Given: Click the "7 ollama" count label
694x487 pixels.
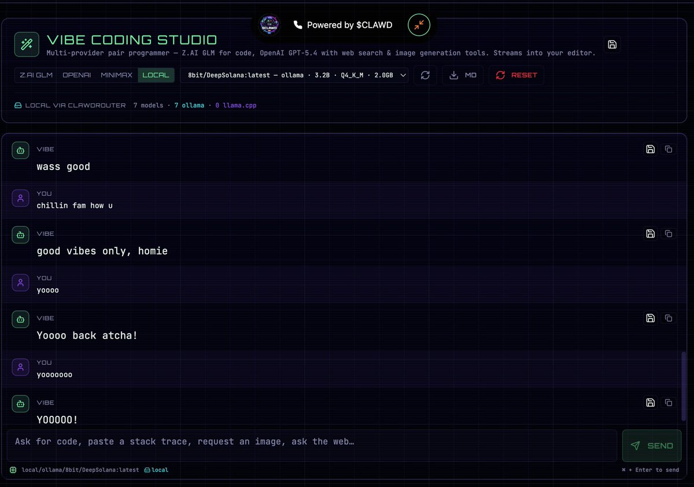Looking at the screenshot, I should pyautogui.click(x=189, y=106).
